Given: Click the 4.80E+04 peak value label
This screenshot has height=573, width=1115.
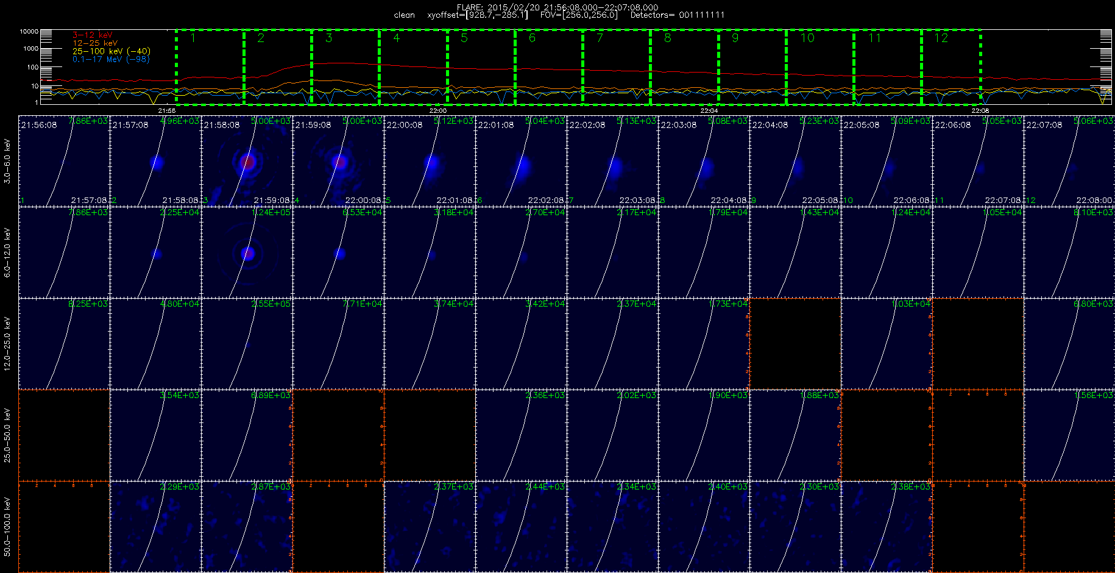Looking at the screenshot, I should (x=179, y=304).
